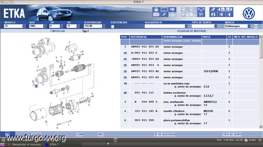Click INFO. DEL MODELO column header
This screenshot has height=147, width=263.
[x=246, y=37]
